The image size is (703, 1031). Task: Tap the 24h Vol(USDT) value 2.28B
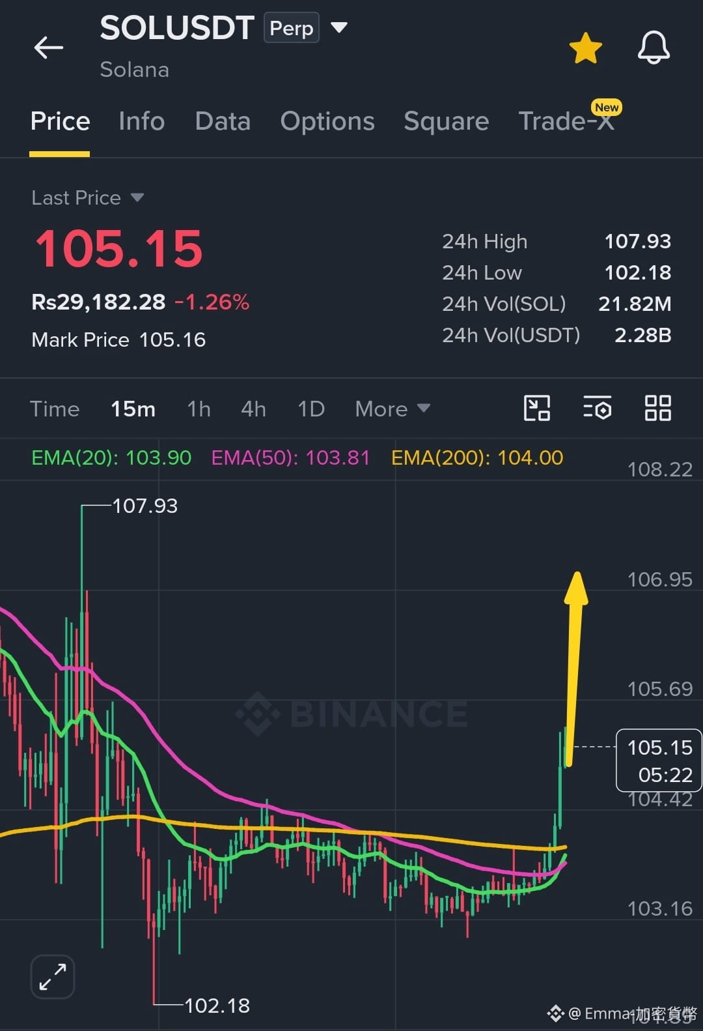[642, 335]
